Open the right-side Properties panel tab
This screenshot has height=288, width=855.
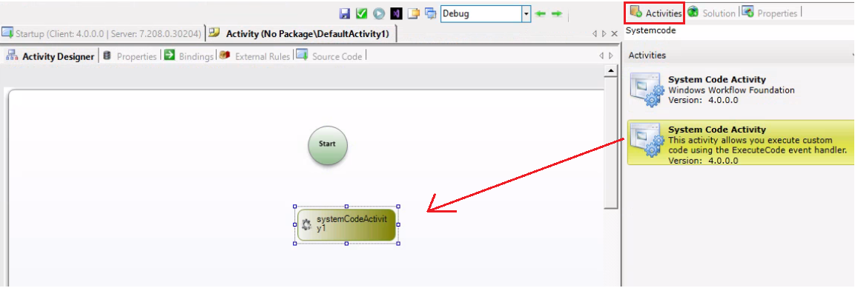(x=770, y=13)
